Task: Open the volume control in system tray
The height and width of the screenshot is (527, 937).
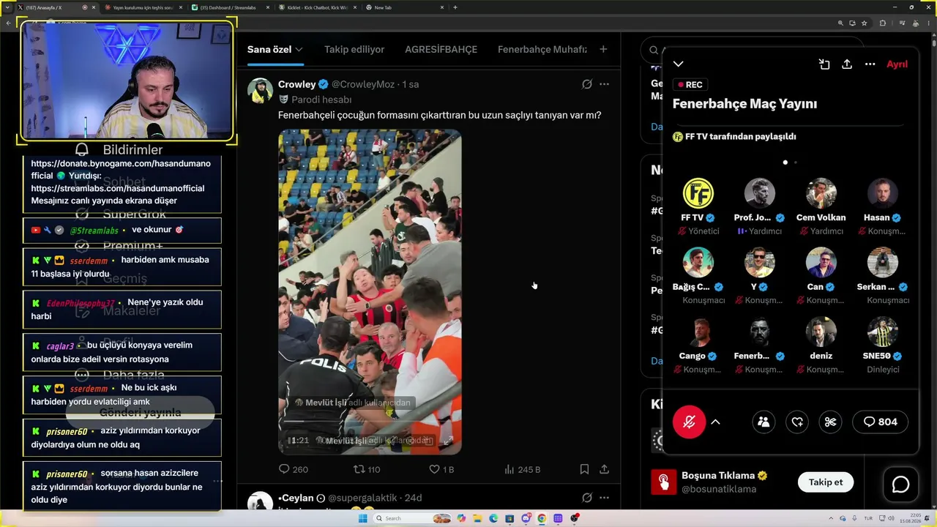Action: coord(891,518)
